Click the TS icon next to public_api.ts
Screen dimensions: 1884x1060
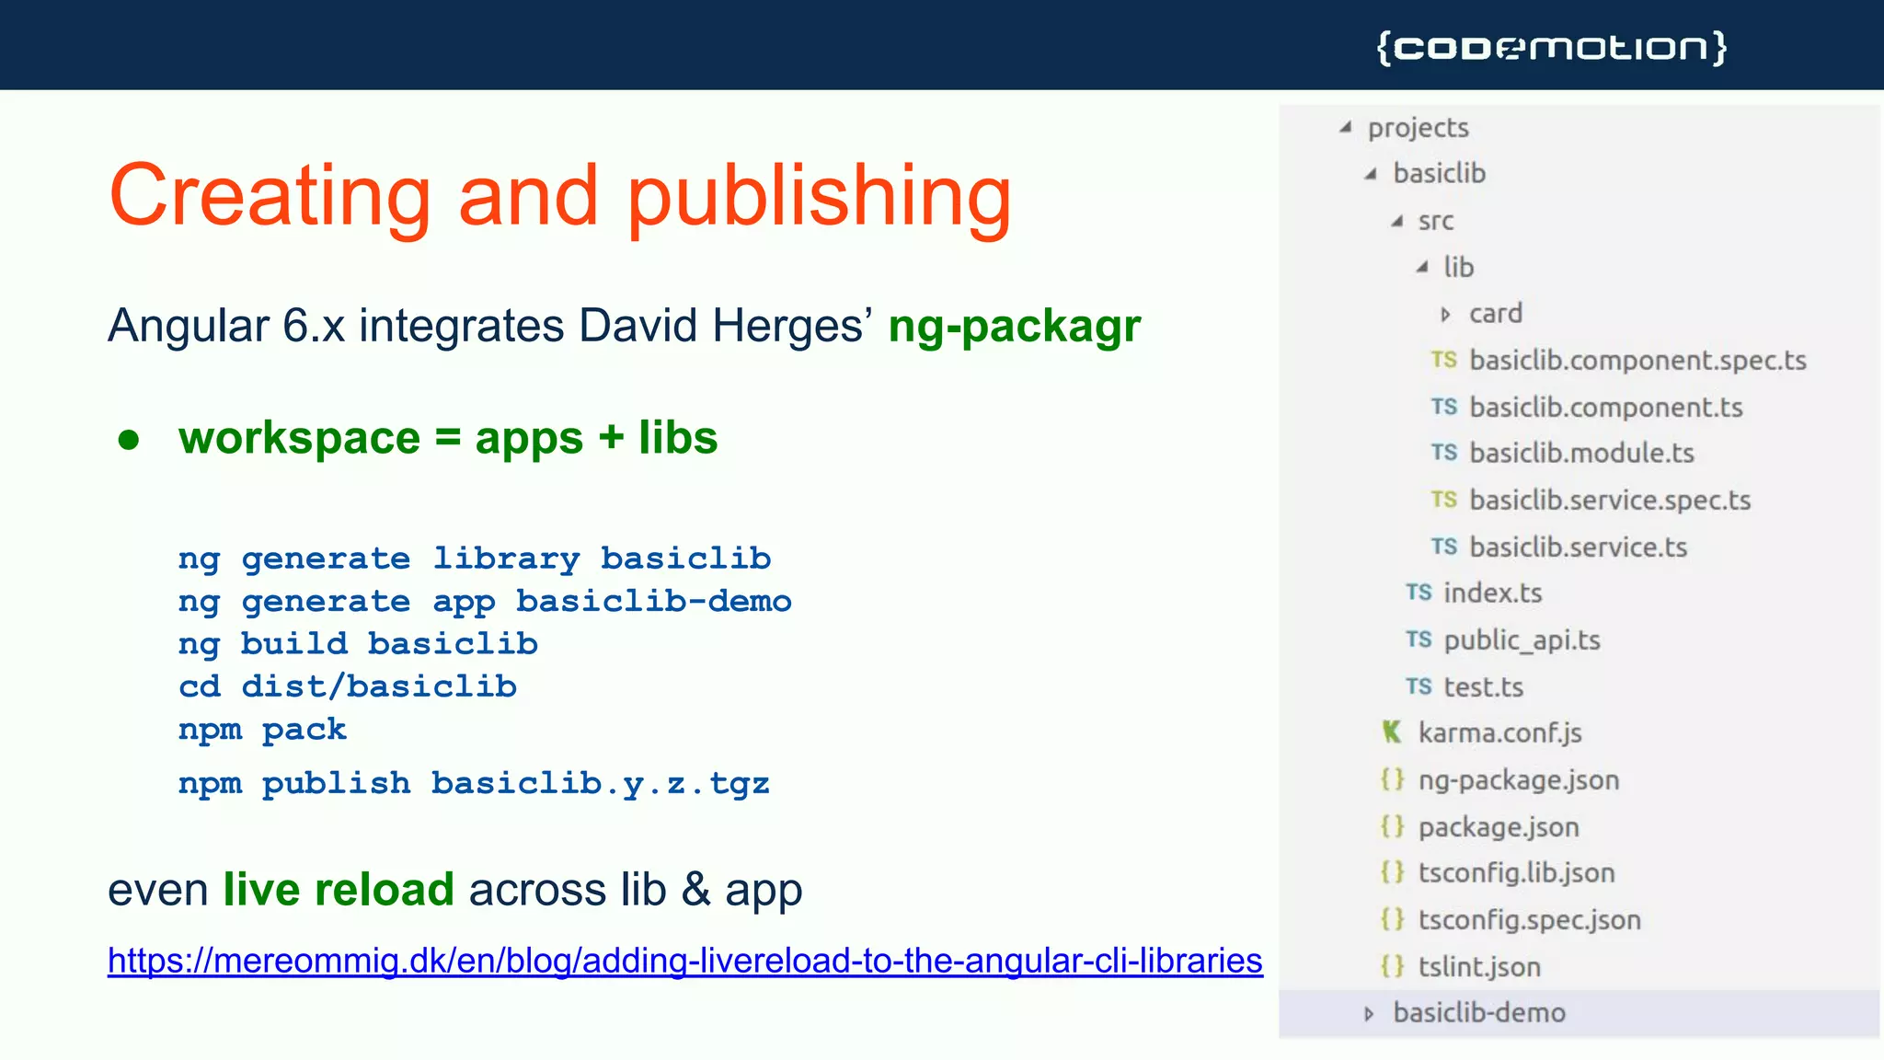tap(1419, 639)
